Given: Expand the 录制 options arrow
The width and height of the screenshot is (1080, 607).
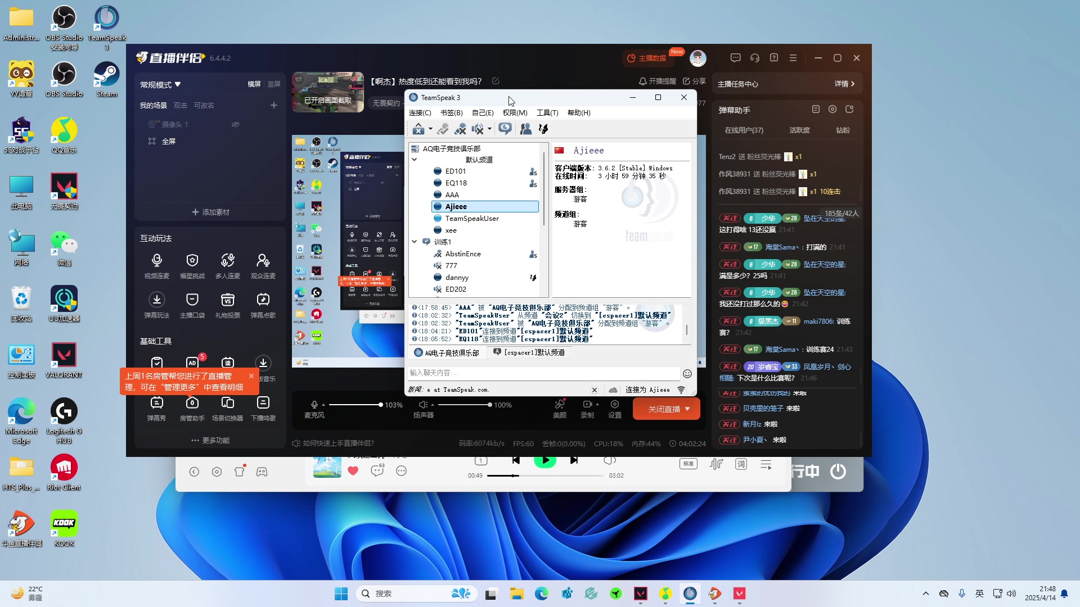Looking at the screenshot, I should coord(597,405).
